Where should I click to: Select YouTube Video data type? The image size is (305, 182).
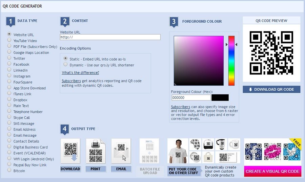(x=9, y=40)
